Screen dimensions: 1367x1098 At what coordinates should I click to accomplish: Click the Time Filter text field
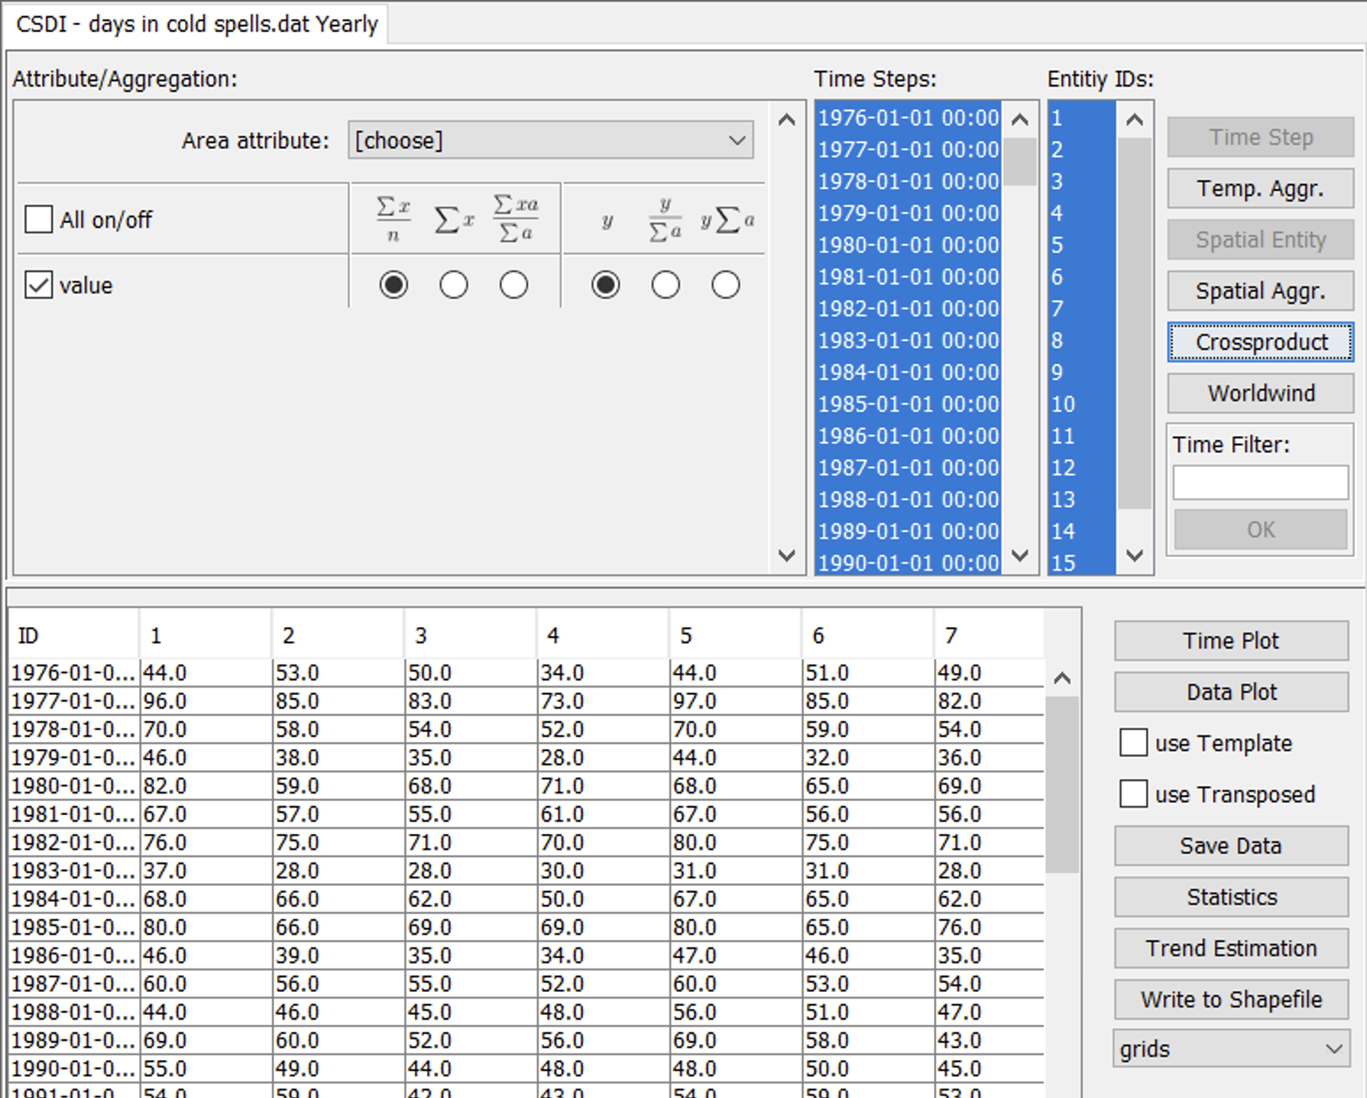[x=1260, y=483]
